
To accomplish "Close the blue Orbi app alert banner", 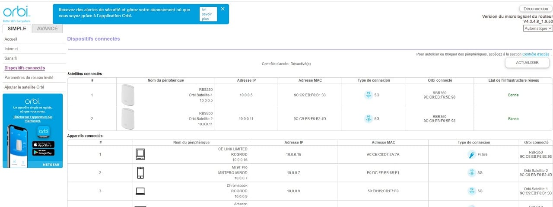I will (222, 9).
